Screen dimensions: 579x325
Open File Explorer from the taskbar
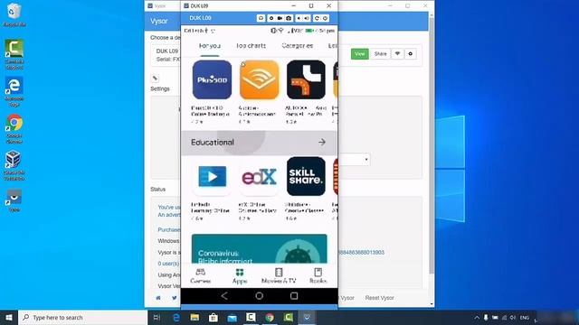click(195, 318)
